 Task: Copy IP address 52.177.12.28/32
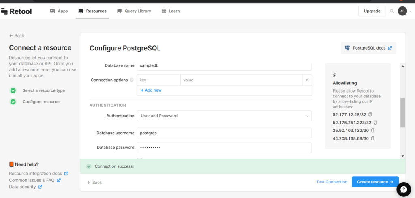(370, 114)
